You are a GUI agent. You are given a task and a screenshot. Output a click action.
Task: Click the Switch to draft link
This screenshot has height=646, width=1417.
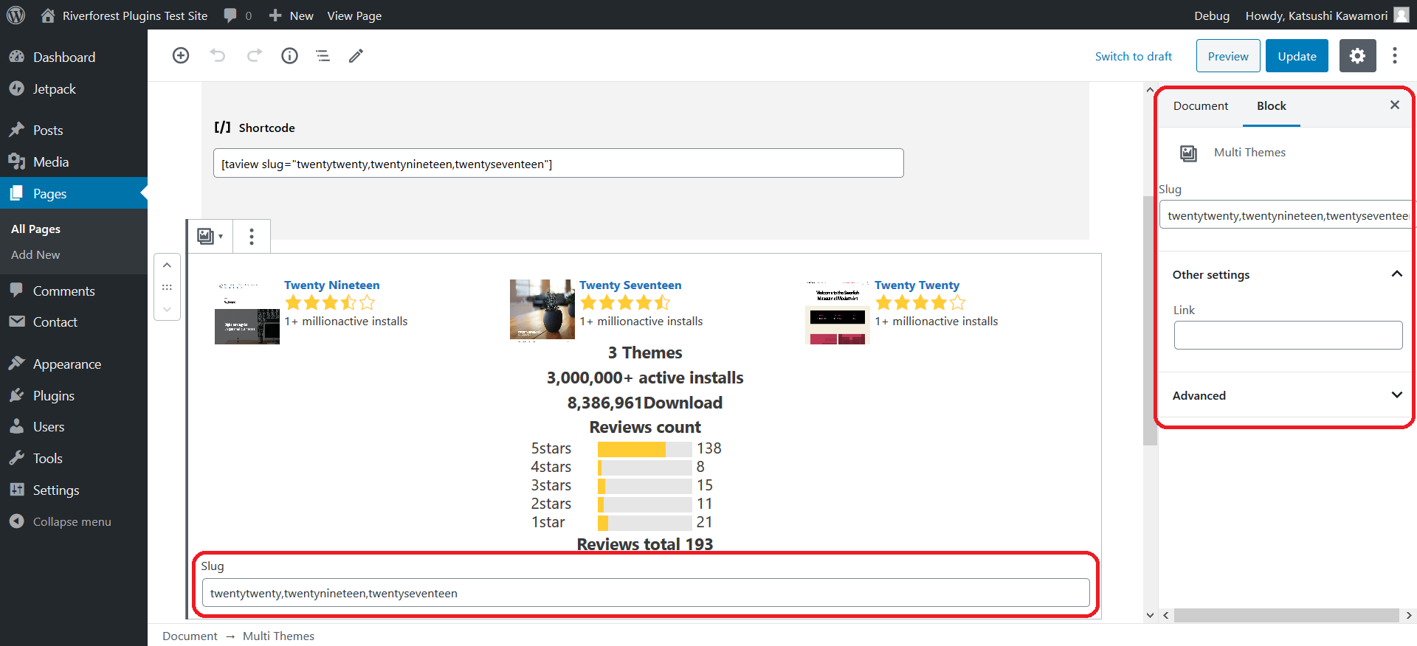pyautogui.click(x=1133, y=56)
